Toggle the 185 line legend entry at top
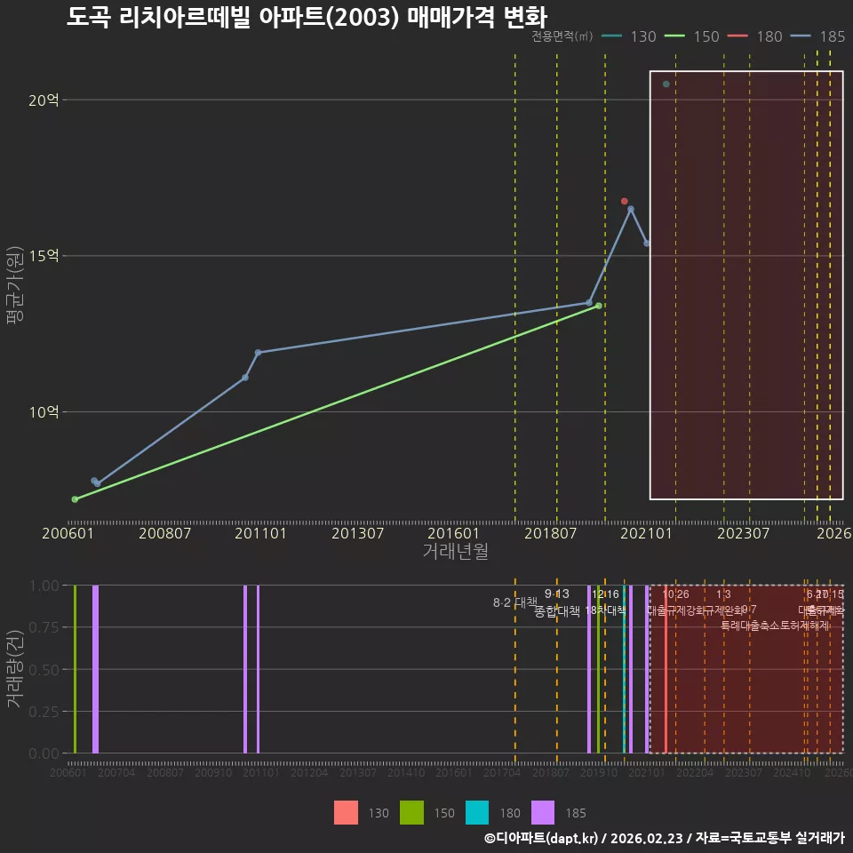 tap(818, 36)
